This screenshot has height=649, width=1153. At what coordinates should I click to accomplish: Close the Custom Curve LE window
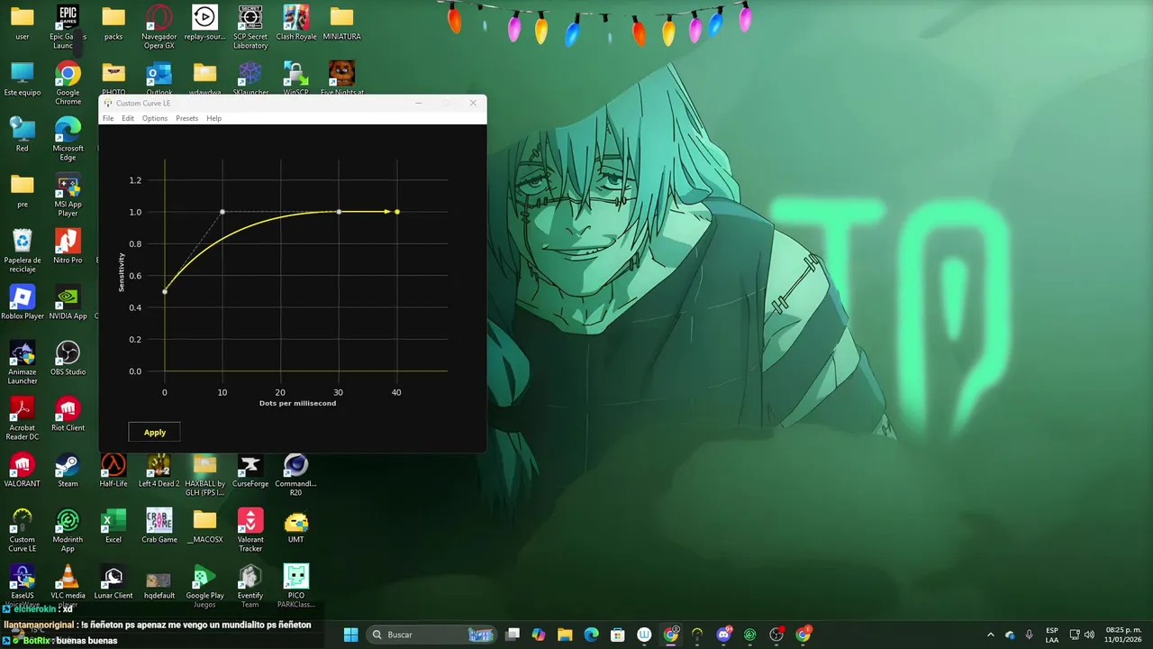[x=473, y=103]
